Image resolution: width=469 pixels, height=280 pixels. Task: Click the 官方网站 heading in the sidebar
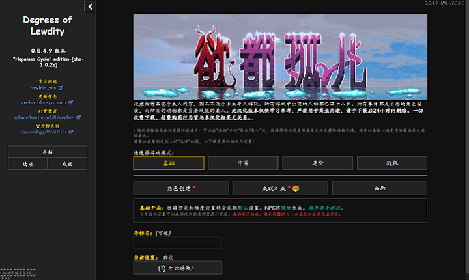[48, 81]
